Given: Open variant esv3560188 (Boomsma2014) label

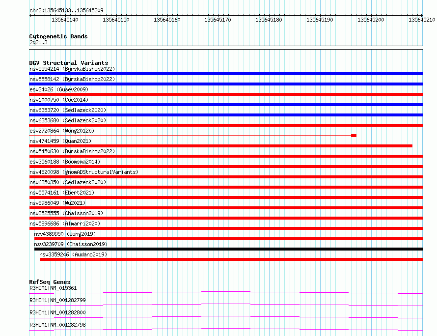Looking at the screenshot, I should point(65,162).
